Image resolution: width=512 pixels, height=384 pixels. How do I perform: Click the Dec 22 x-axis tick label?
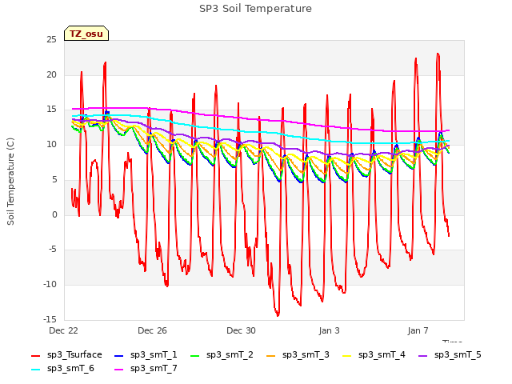click(x=63, y=330)
